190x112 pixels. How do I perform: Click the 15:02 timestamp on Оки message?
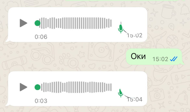click(160, 59)
